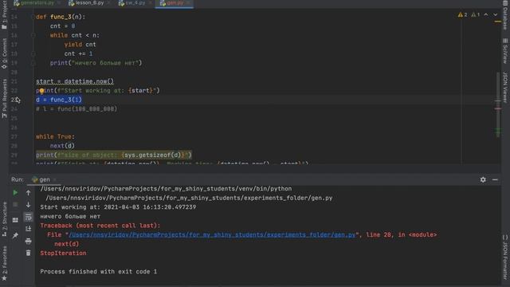Viewport: 510px width, 287px height.
Task: Click red error stripe mark on scrollbar
Action: [497, 108]
